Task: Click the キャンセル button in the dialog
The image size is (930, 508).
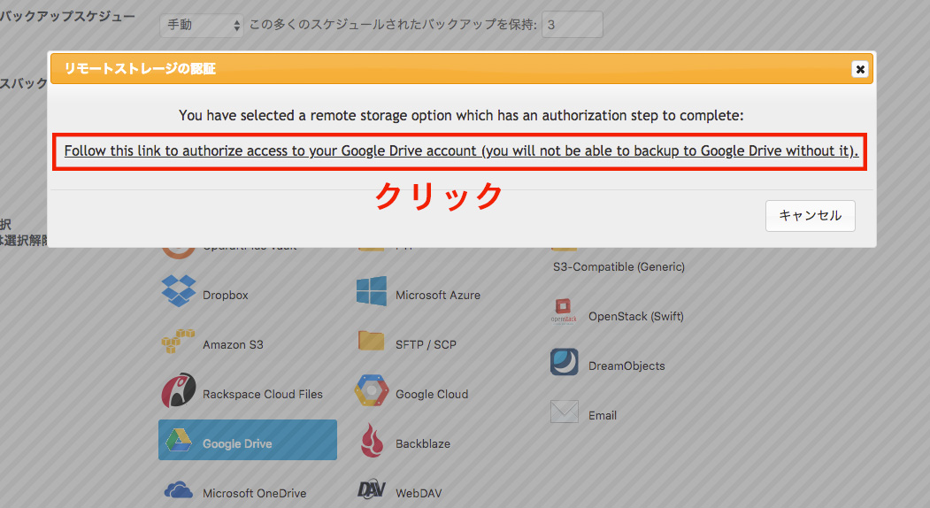Action: (x=811, y=215)
